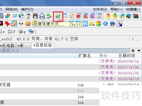Viewport: 142px width, 106px height.
Task: Click the orange swoosh chart icon
Action: (x=14, y=23)
